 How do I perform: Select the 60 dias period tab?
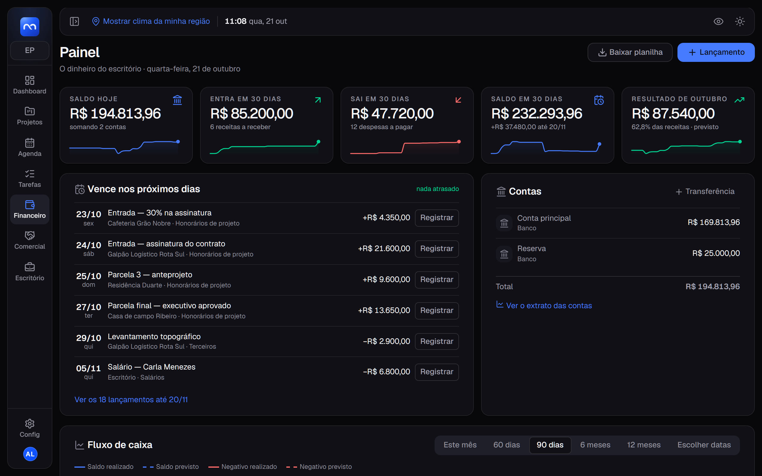click(506, 445)
